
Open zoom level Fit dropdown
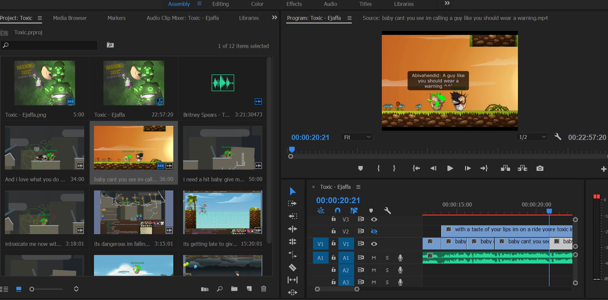[357, 137]
